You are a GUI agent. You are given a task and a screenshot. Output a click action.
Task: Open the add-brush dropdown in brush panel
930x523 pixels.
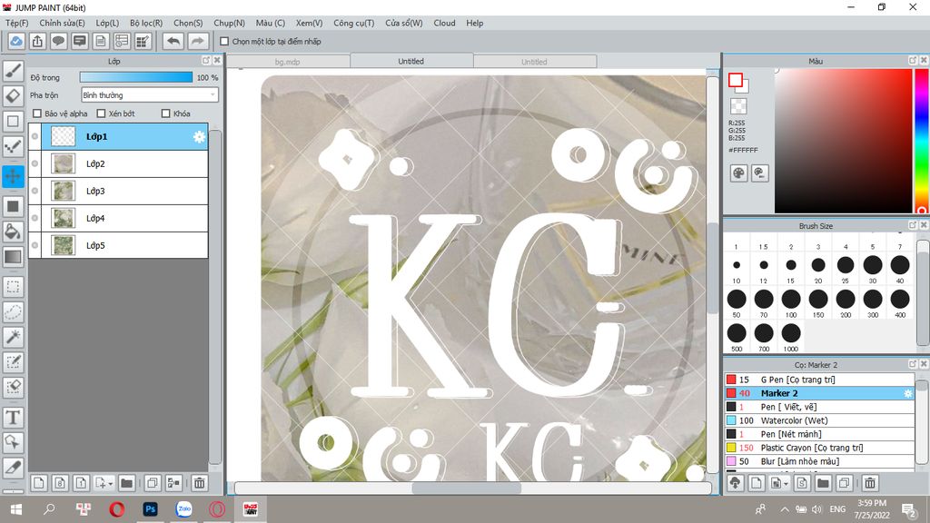click(x=787, y=484)
